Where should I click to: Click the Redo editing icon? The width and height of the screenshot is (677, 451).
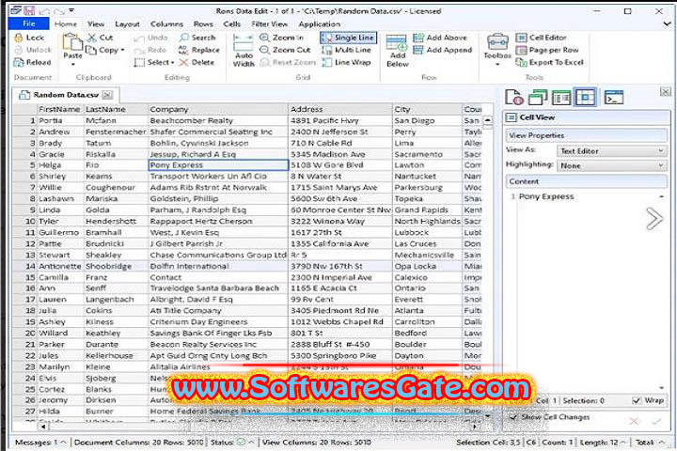139,51
